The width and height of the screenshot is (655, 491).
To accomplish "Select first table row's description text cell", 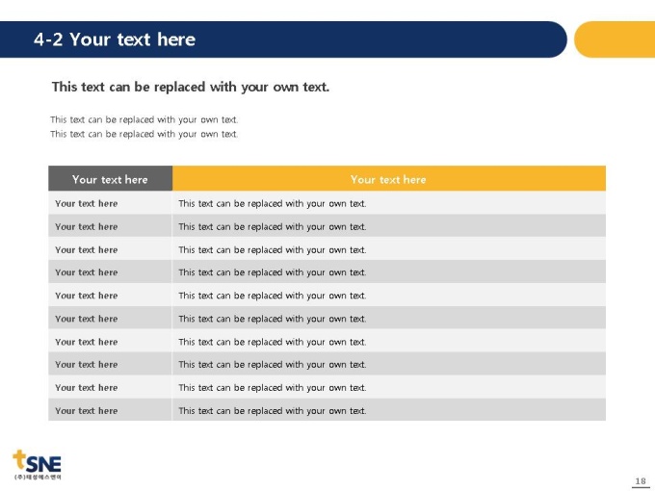I will tap(389, 203).
